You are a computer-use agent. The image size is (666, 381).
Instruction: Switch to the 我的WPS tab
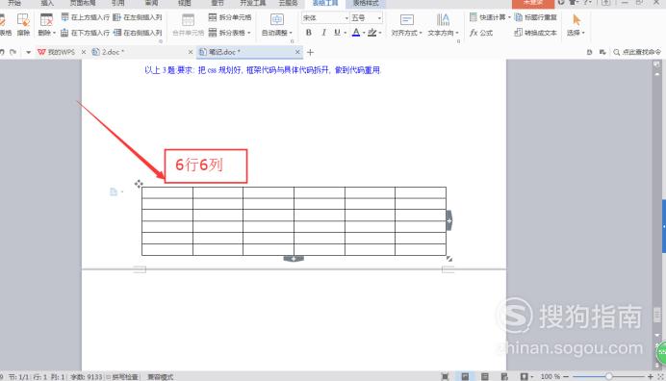coord(57,52)
